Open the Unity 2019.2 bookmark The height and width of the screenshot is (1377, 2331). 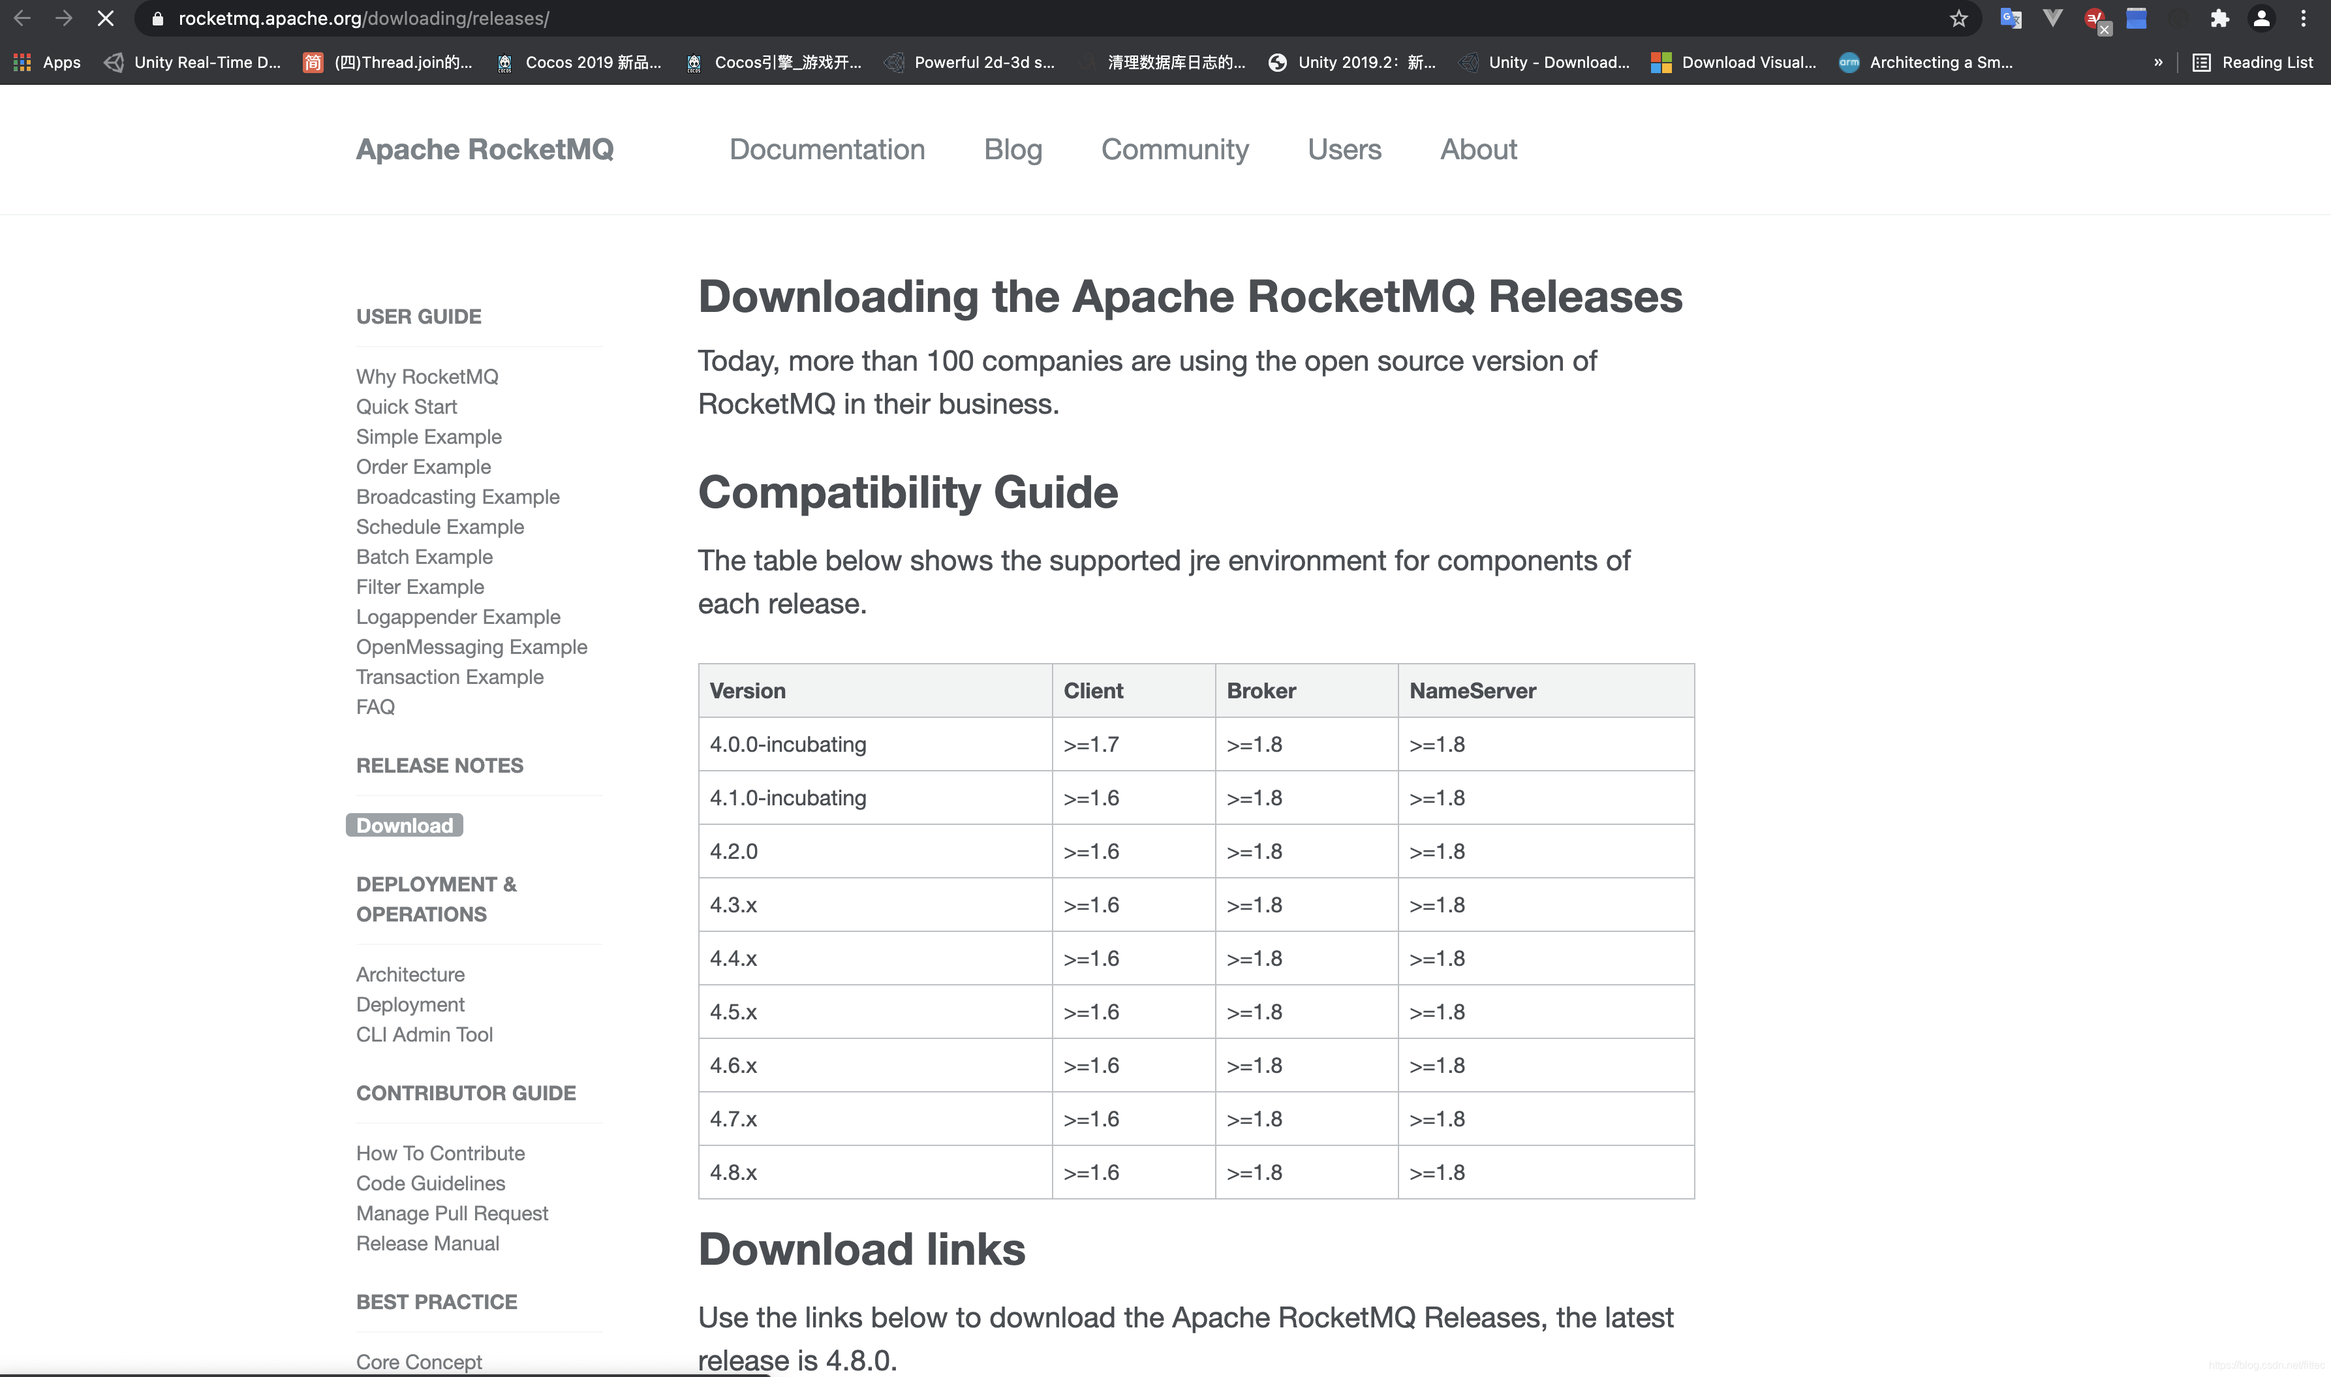pyautogui.click(x=1352, y=62)
